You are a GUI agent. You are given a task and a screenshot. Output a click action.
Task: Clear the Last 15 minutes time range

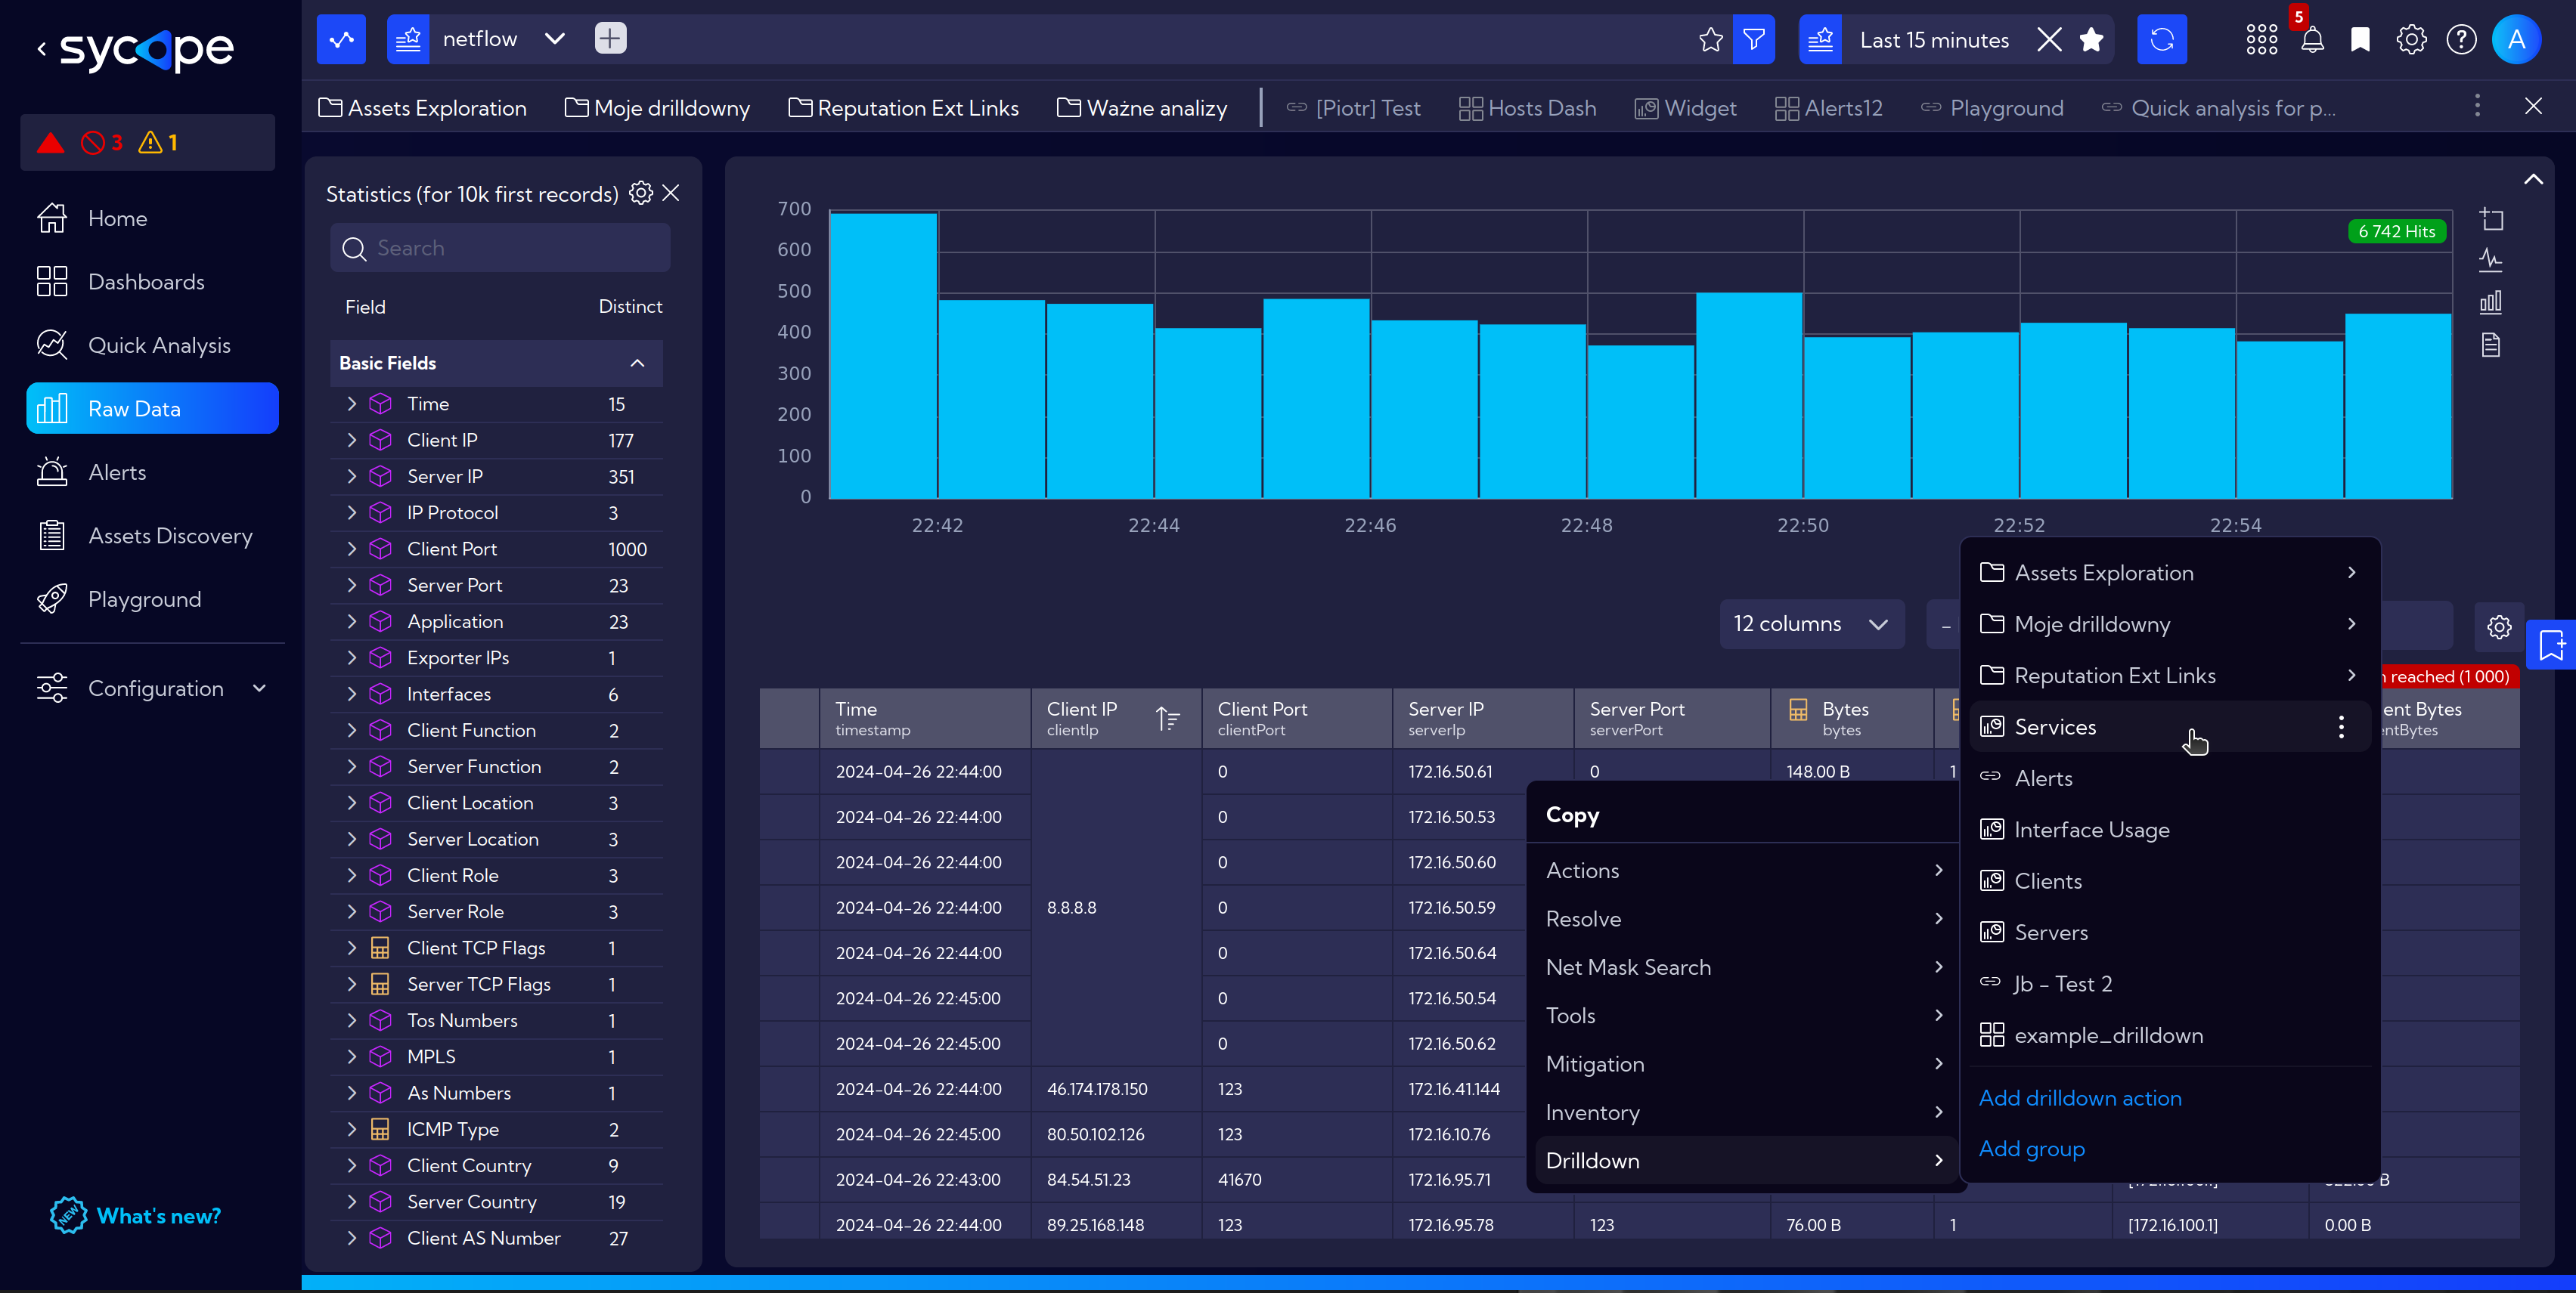click(2049, 40)
